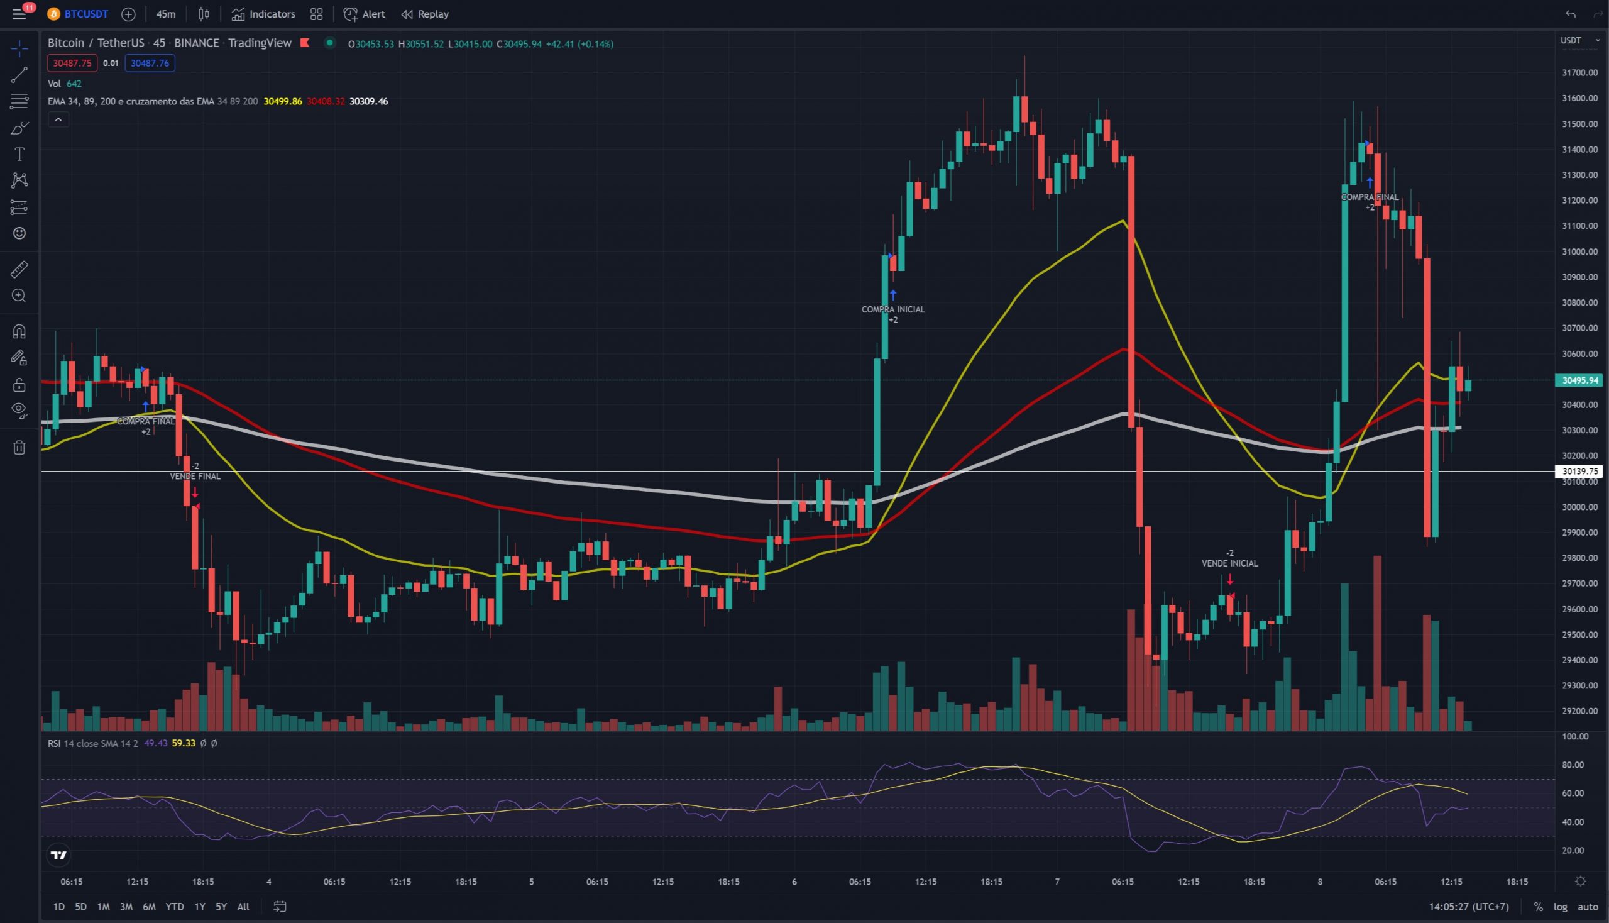Select the text annotation tool
The width and height of the screenshot is (1609, 923).
coord(19,154)
